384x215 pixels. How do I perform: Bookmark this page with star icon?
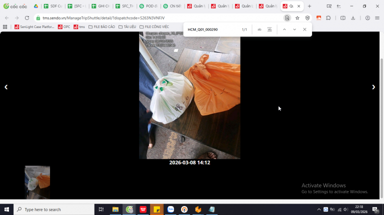297,18
